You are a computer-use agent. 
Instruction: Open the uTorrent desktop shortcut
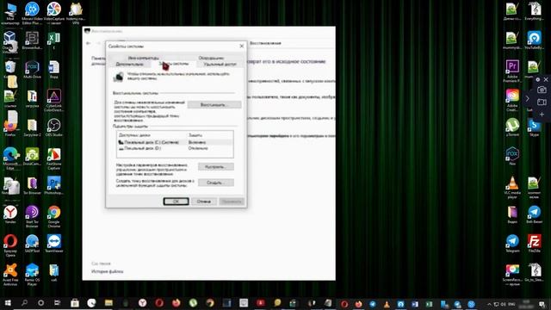(x=512, y=127)
